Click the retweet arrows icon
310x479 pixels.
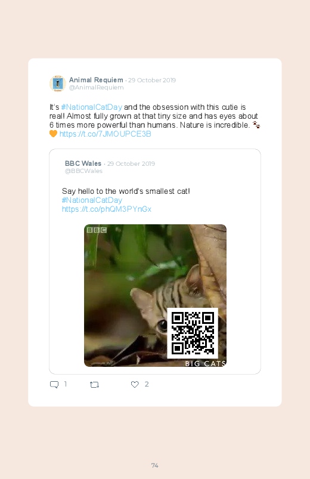tap(94, 385)
